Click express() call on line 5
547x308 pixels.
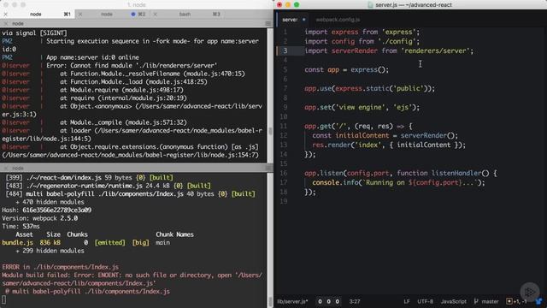point(369,70)
